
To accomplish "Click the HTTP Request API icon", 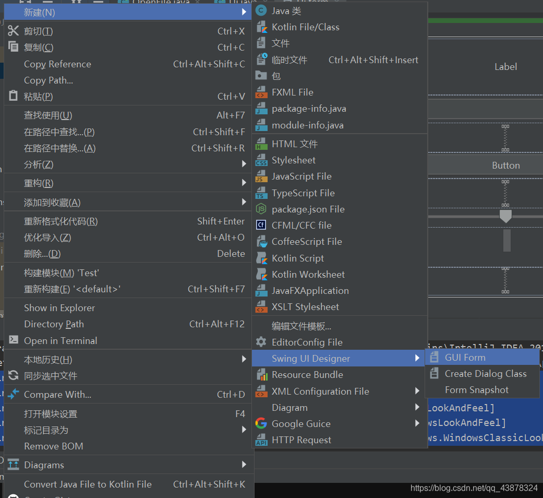I will (261, 440).
